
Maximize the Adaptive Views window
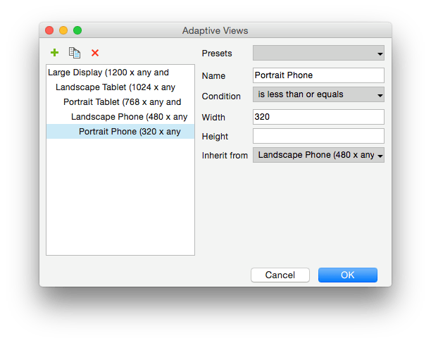[x=77, y=30]
